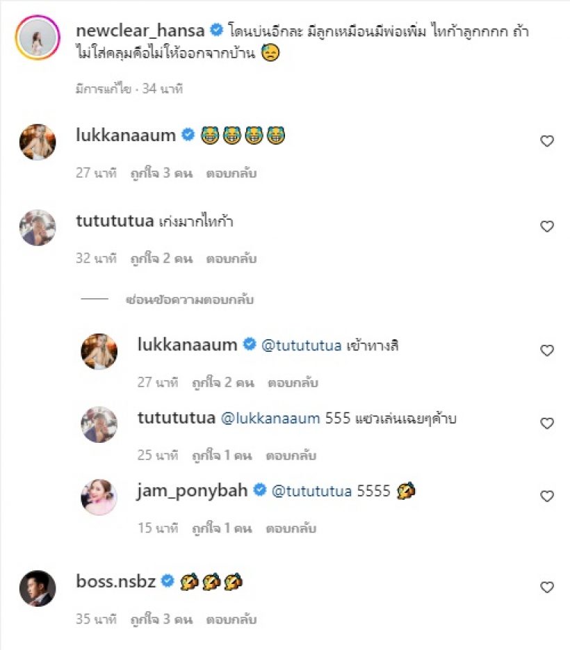Click the boss.nsbz username
The width and height of the screenshot is (570, 650).
(116, 581)
